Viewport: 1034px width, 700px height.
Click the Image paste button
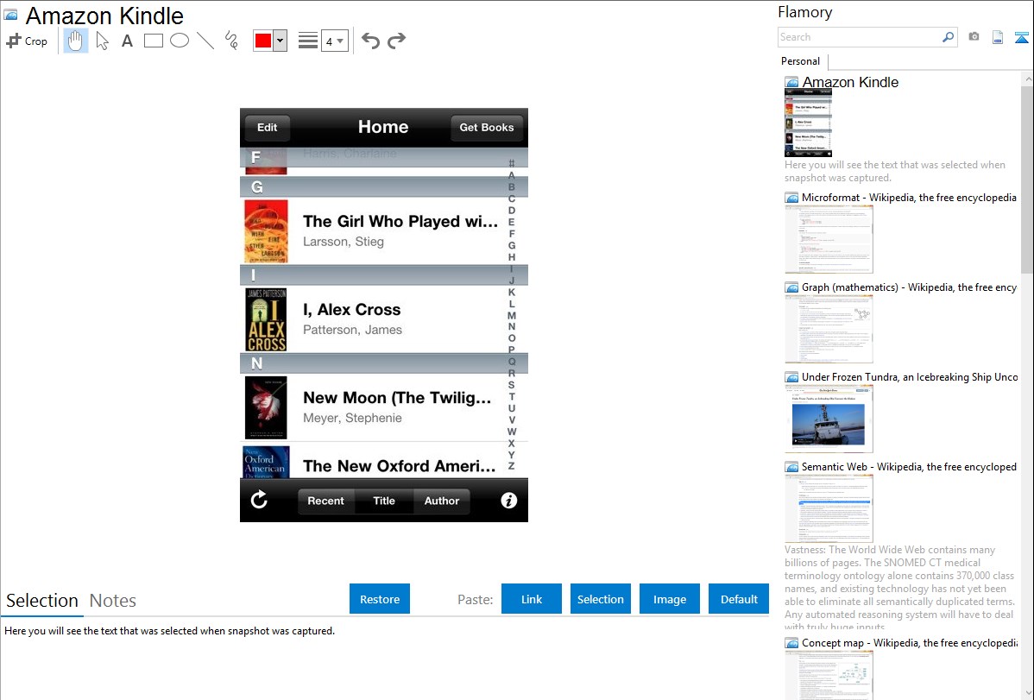pos(669,599)
